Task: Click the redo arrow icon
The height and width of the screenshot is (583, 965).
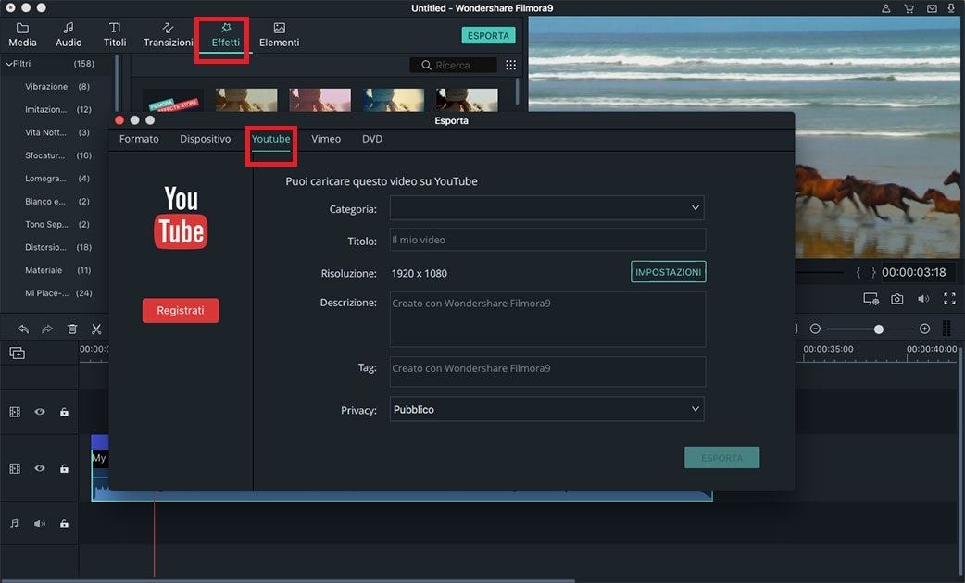Action: click(47, 329)
